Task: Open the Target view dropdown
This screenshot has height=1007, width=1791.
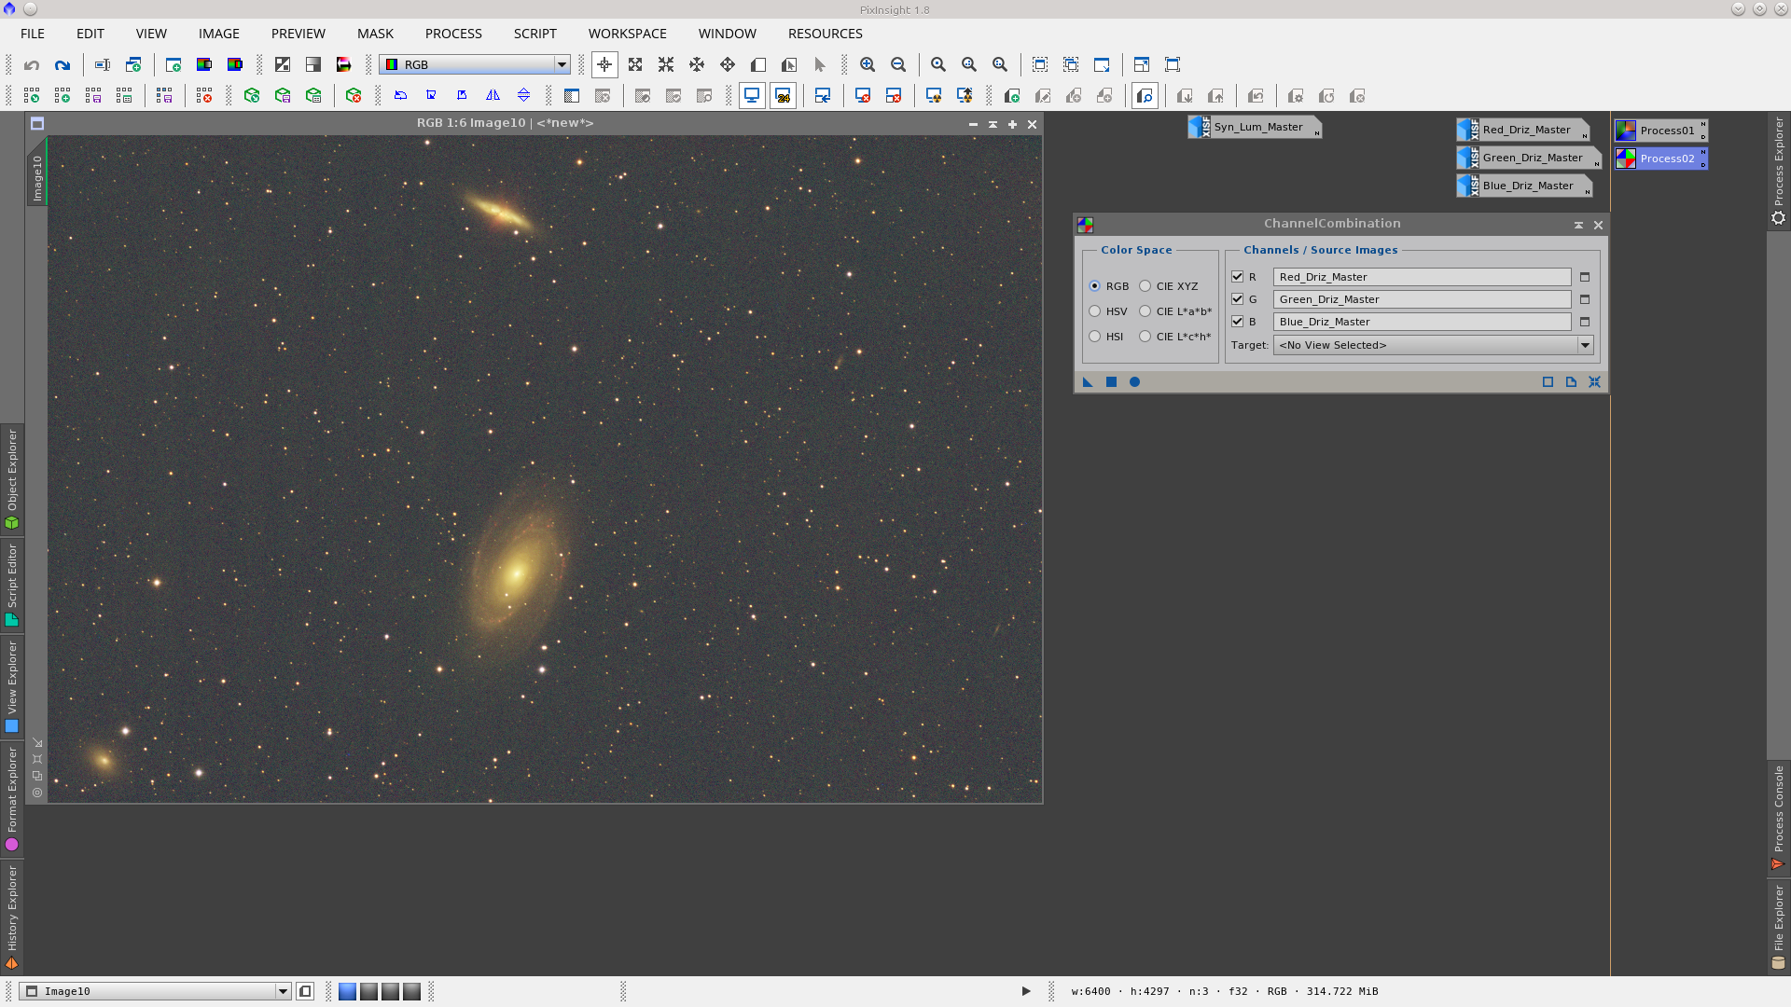Action: coord(1585,344)
